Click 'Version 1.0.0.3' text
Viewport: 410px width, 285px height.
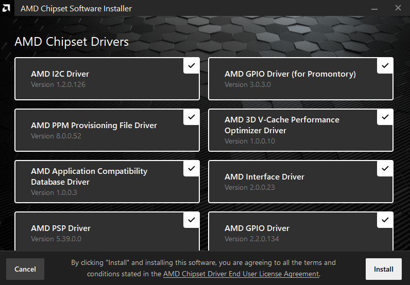(54, 193)
